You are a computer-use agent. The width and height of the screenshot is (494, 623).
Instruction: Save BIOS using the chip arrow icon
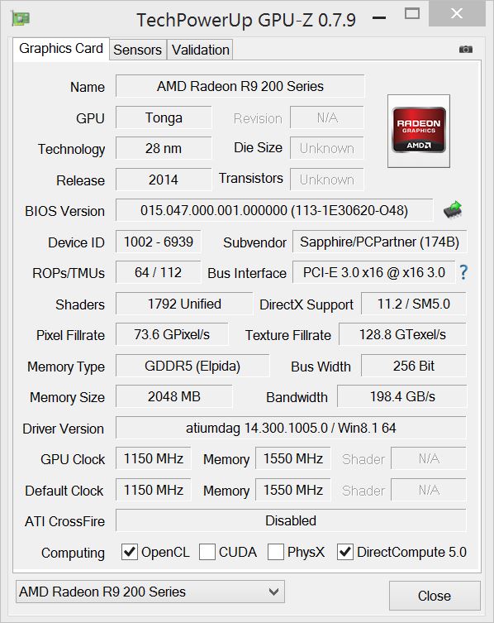[453, 210]
